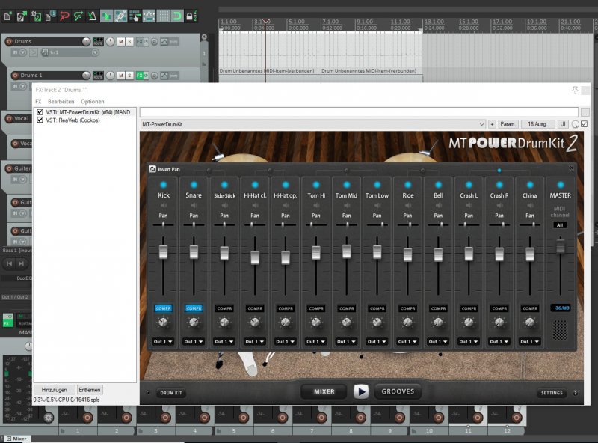
Task: Click the Param. button
Action: pyautogui.click(x=508, y=124)
